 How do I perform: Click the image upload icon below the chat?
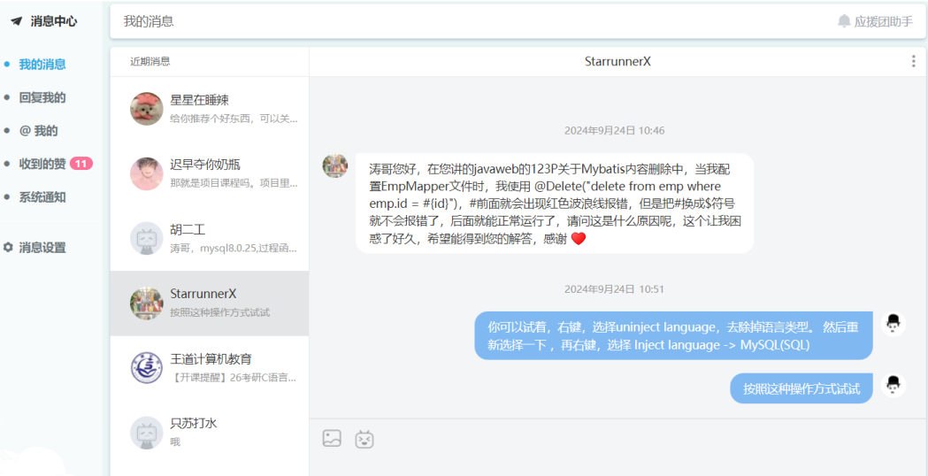[332, 438]
